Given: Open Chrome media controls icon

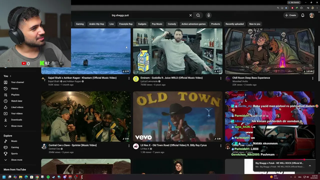Looking at the screenshot, I should (x=308, y=8).
